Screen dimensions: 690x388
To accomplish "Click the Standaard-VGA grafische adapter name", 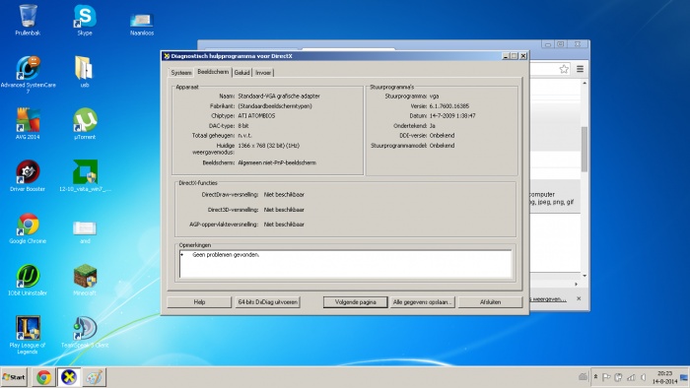I will [279, 96].
